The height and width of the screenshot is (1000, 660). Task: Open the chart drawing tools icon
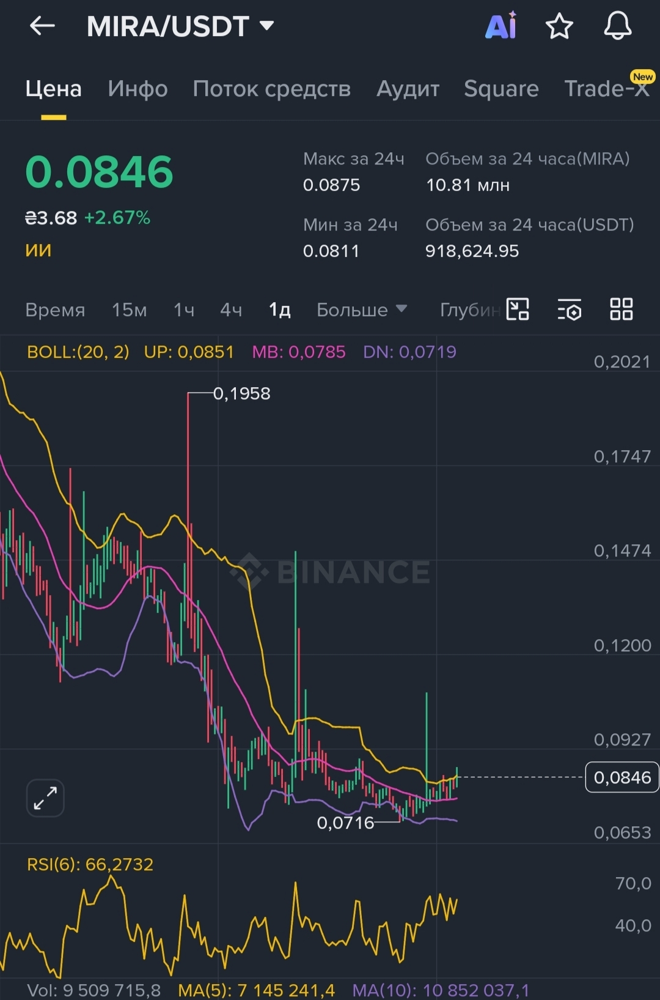pyautogui.click(x=518, y=309)
